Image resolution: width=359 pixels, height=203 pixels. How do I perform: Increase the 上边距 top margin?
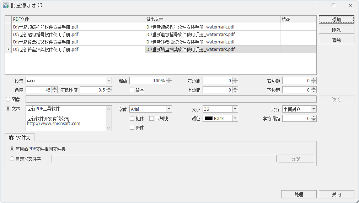click(235, 88)
